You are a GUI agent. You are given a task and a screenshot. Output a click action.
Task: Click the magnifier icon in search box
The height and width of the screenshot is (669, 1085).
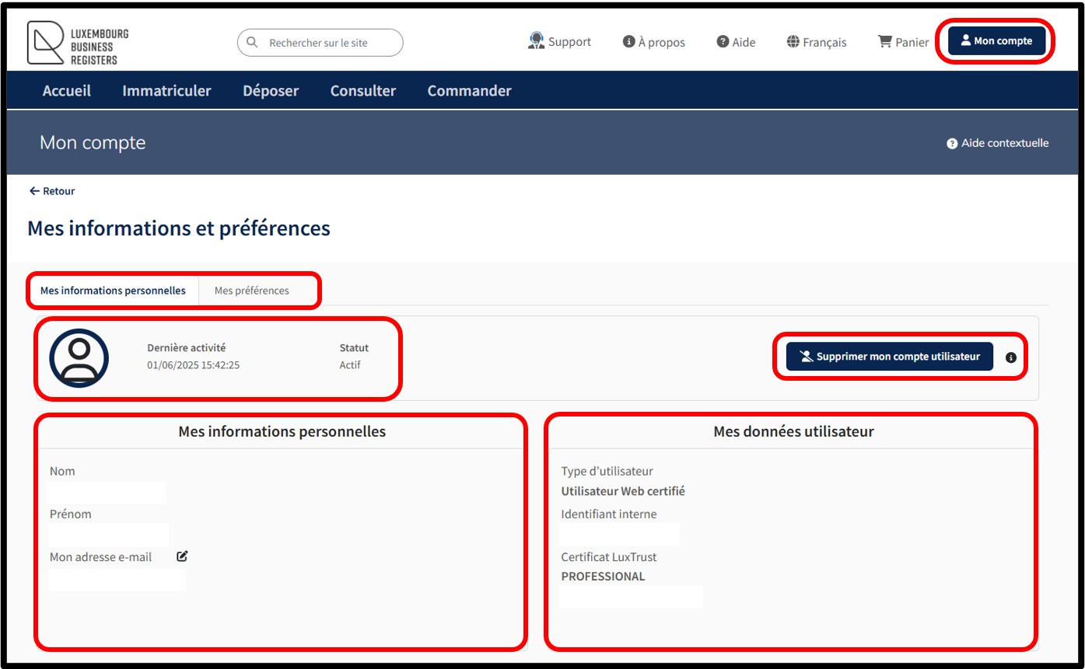pos(252,43)
